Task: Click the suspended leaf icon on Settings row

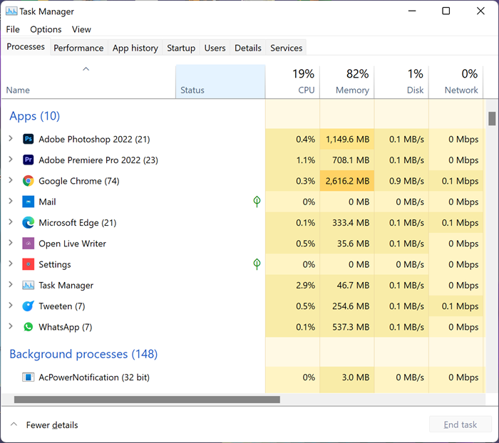Action: coord(257,264)
